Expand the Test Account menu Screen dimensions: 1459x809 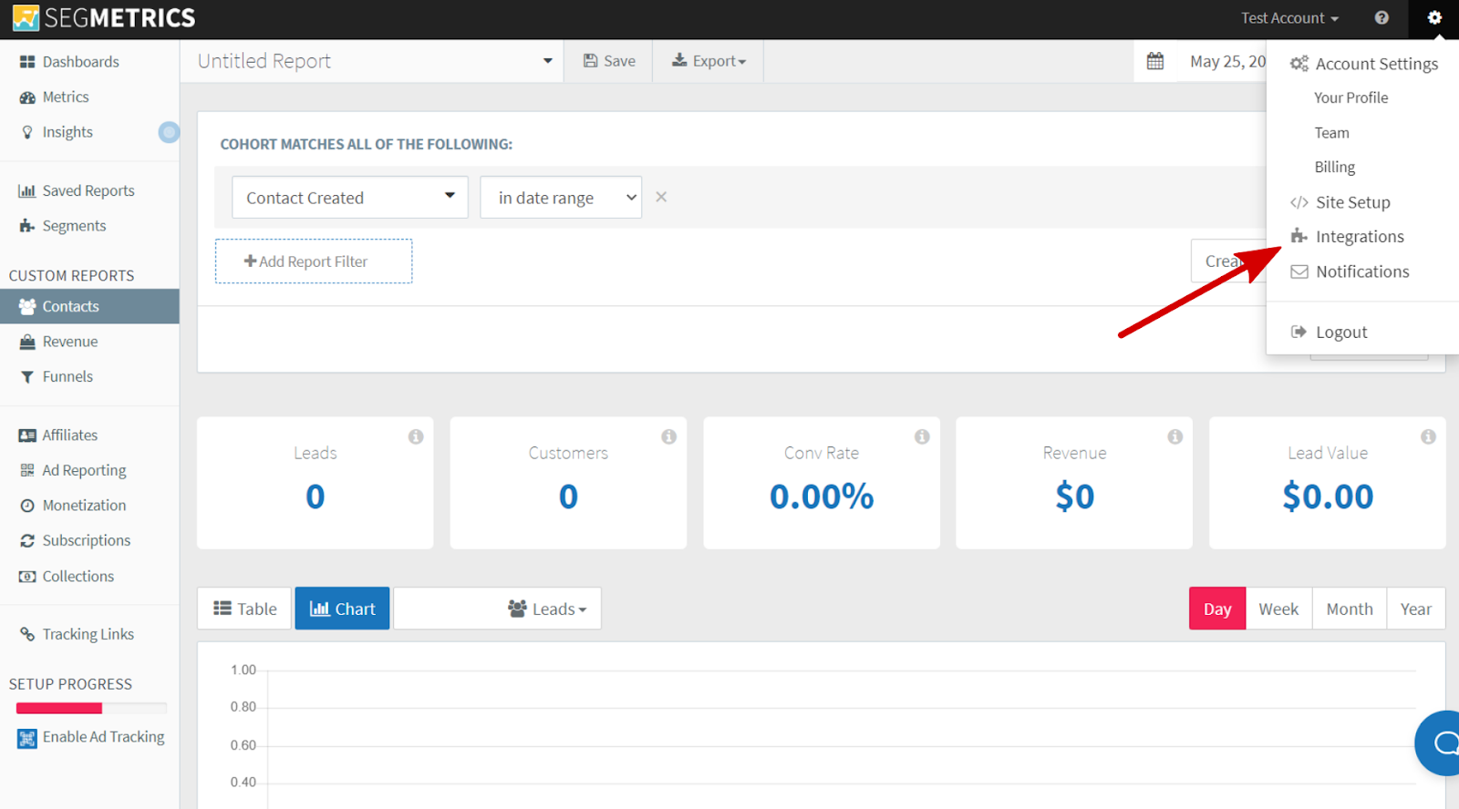(1289, 18)
